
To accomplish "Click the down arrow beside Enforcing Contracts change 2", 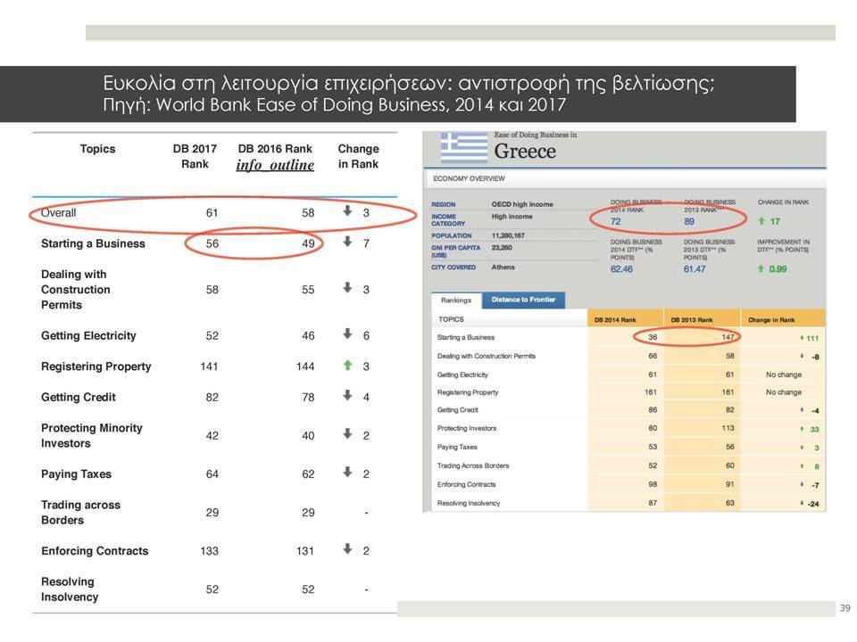I will click(347, 549).
